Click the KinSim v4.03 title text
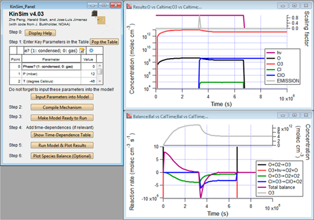 pyautogui.click(x=26, y=14)
